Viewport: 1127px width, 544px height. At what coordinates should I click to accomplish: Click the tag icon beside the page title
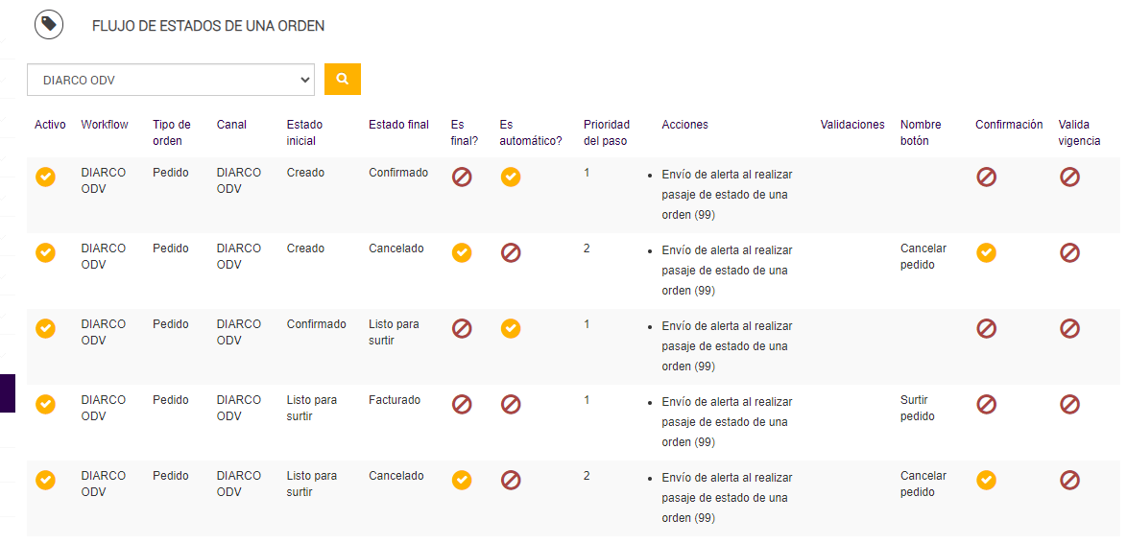[49, 25]
